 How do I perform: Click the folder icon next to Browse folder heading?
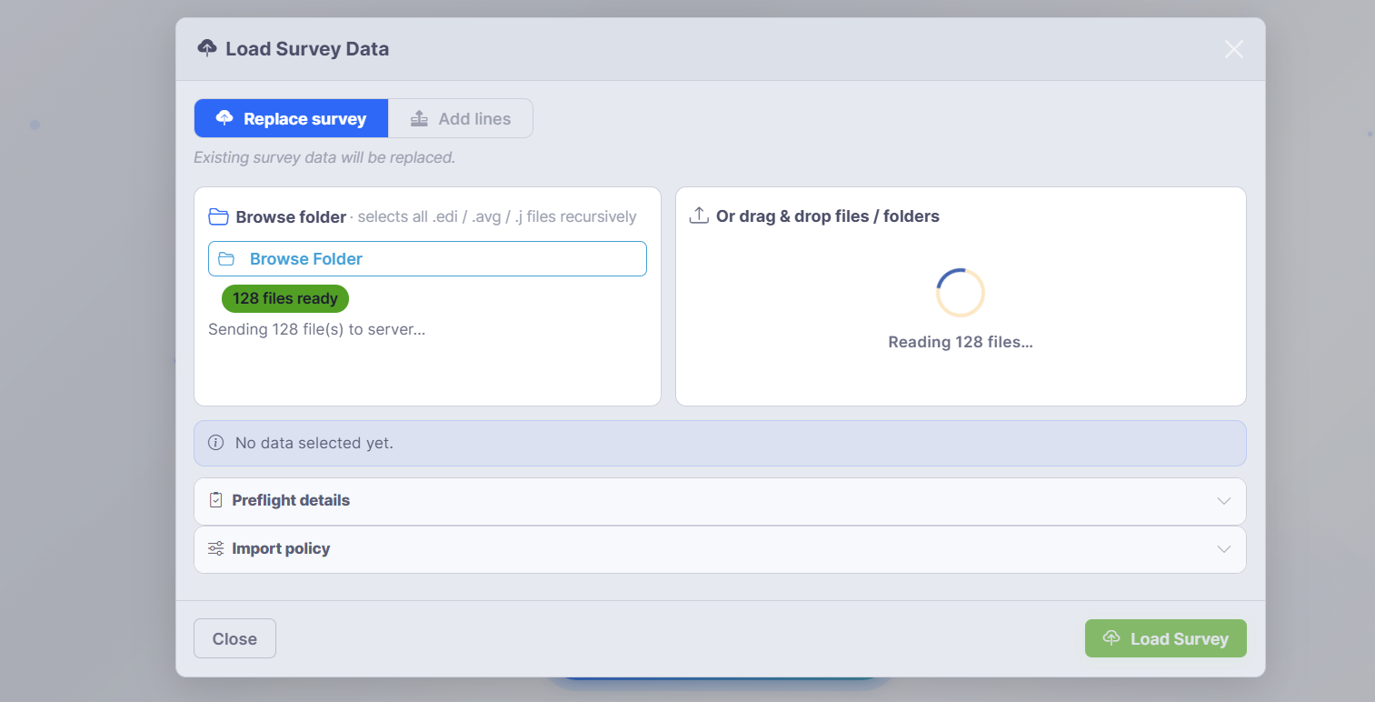pos(218,216)
